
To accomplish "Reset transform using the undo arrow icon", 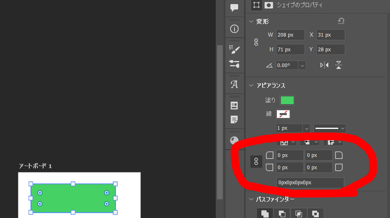I will coord(341,21).
